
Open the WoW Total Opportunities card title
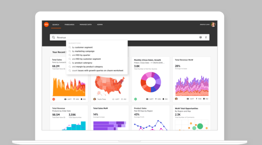[186, 108]
